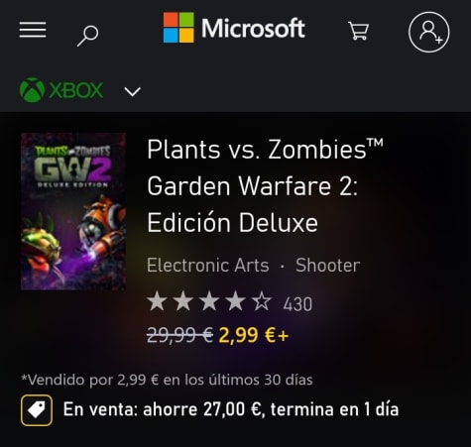Click the first rating star

coord(157,301)
